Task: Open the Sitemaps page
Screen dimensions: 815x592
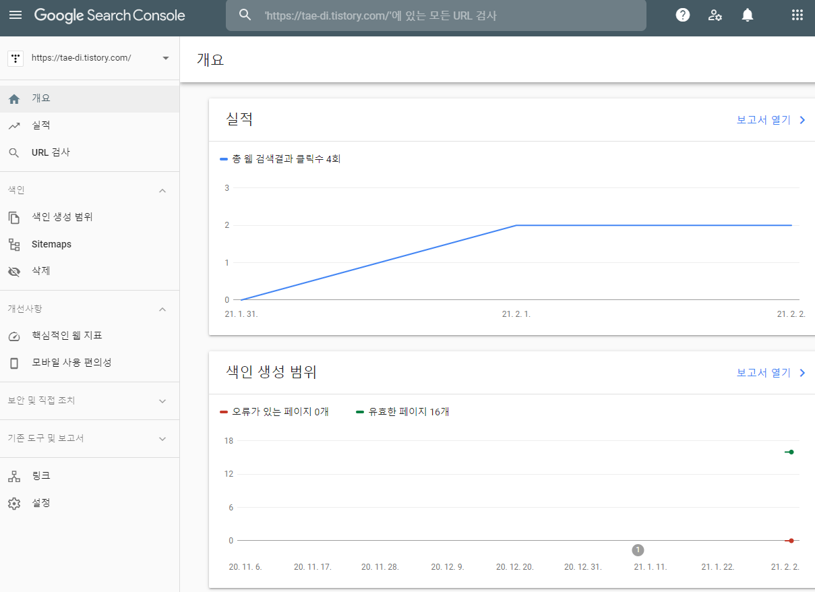Action: pyautogui.click(x=51, y=244)
